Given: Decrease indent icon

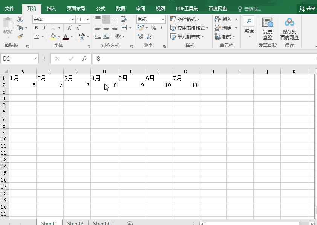Looking at the screenshot, I should [x=98, y=36].
